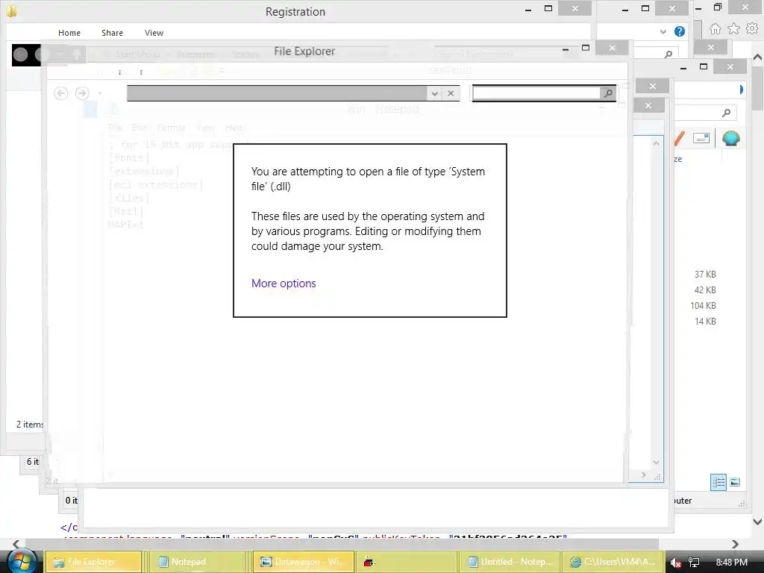Click the horizontal scrollbar right arrow
This screenshot has height=573, width=764.
(735, 544)
